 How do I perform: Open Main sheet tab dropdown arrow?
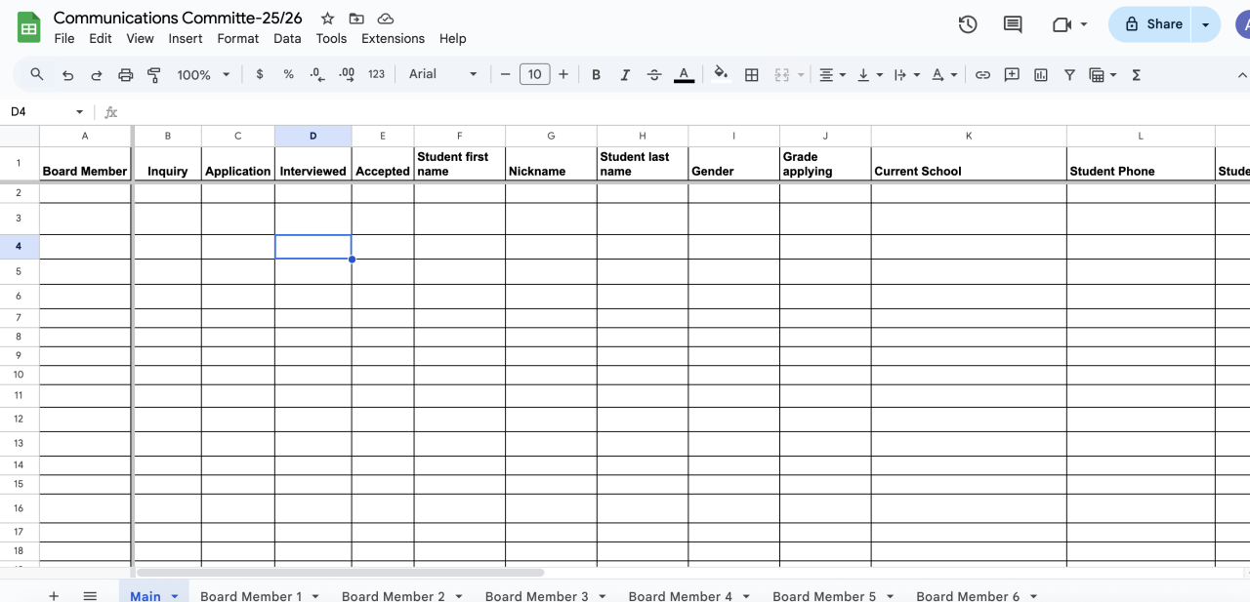(x=175, y=596)
